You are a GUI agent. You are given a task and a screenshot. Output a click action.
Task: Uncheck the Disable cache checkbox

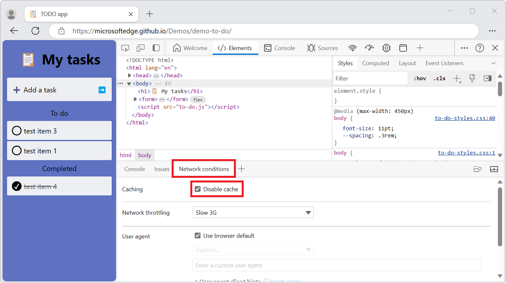(x=198, y=189)
